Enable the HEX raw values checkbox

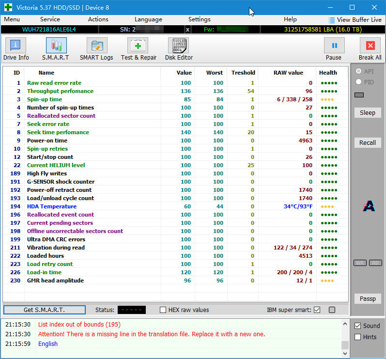pyautogui.click(x=163, y=310)
